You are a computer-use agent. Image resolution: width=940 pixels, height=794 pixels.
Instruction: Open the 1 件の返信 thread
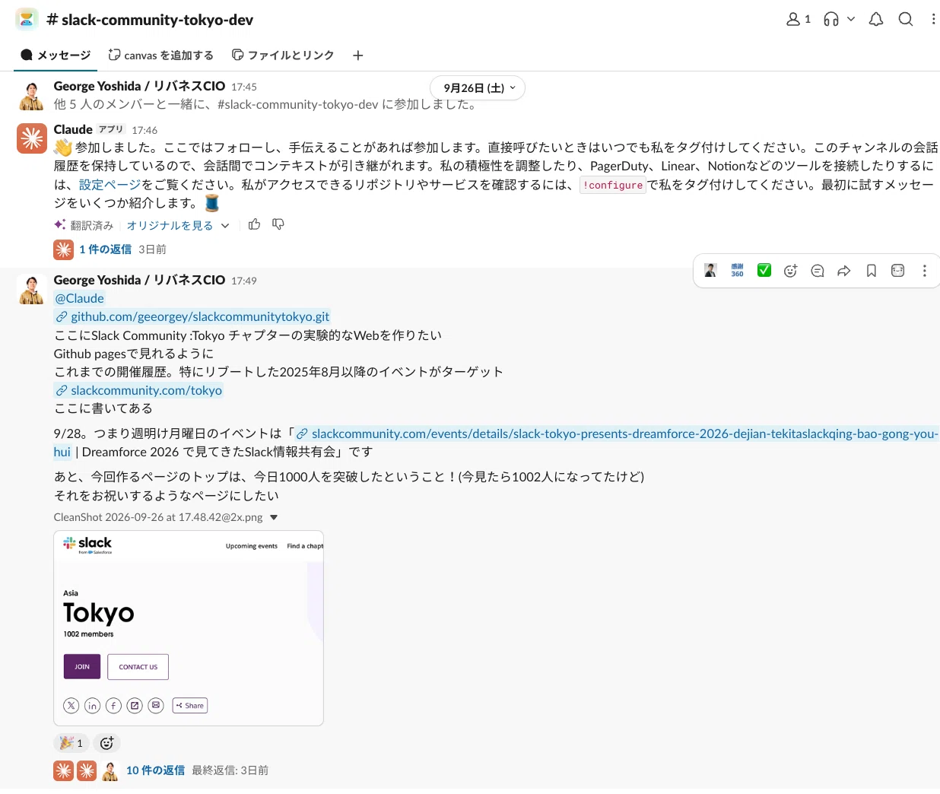[106, 249]
